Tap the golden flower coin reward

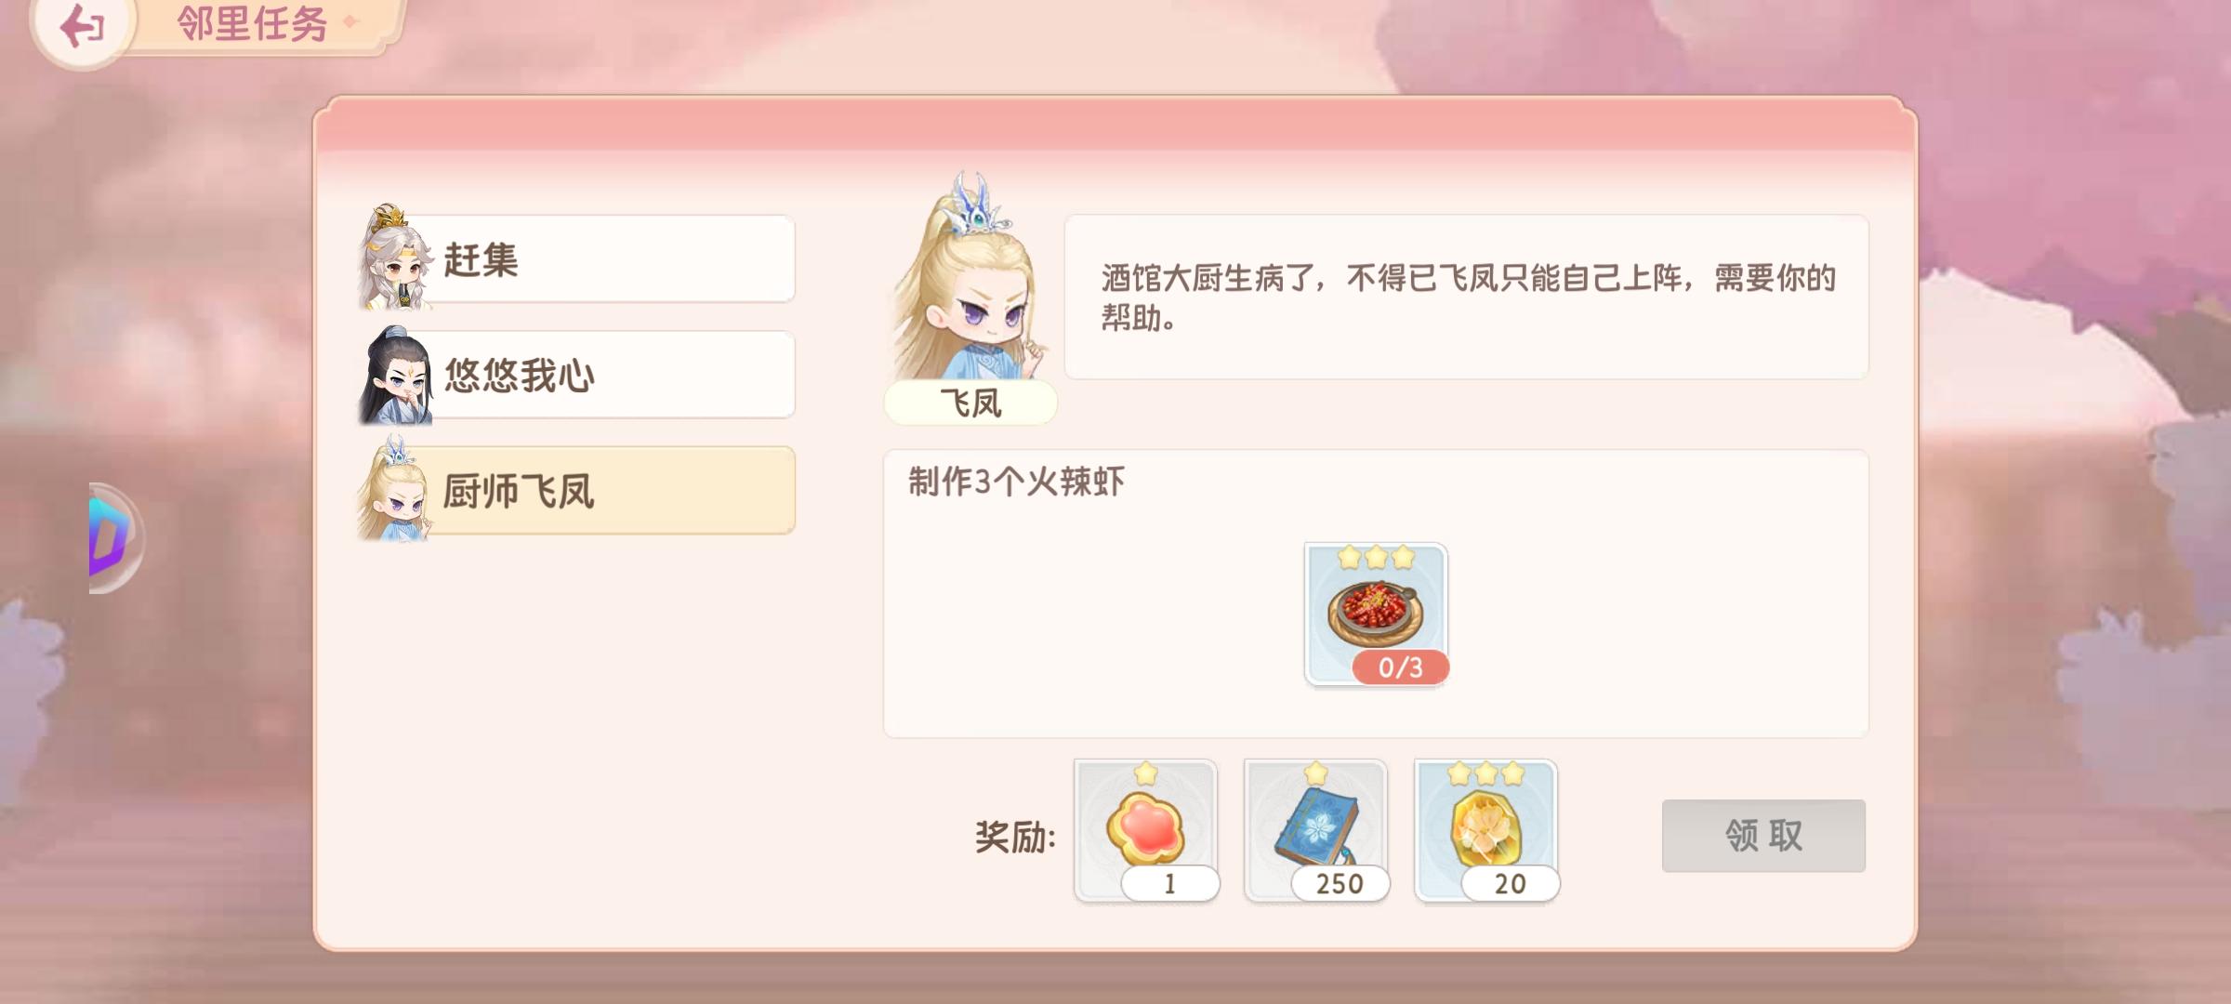click(x=1485, y=830)
